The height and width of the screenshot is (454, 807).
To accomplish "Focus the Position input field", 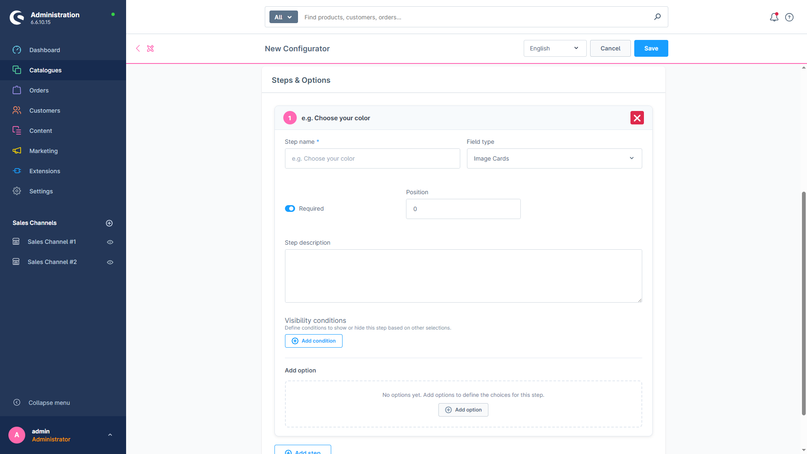I will pos(463,209).
